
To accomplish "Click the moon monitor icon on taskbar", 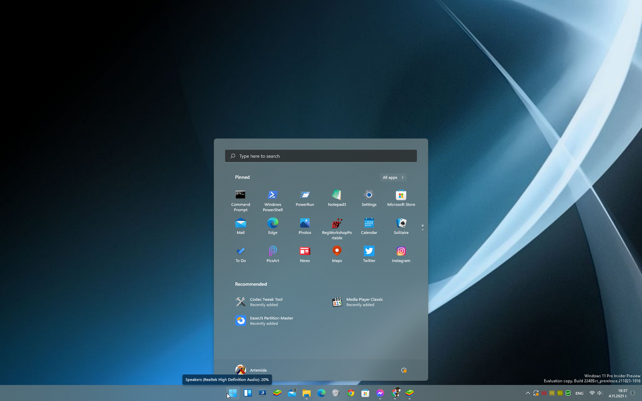I will click(262, 393).
